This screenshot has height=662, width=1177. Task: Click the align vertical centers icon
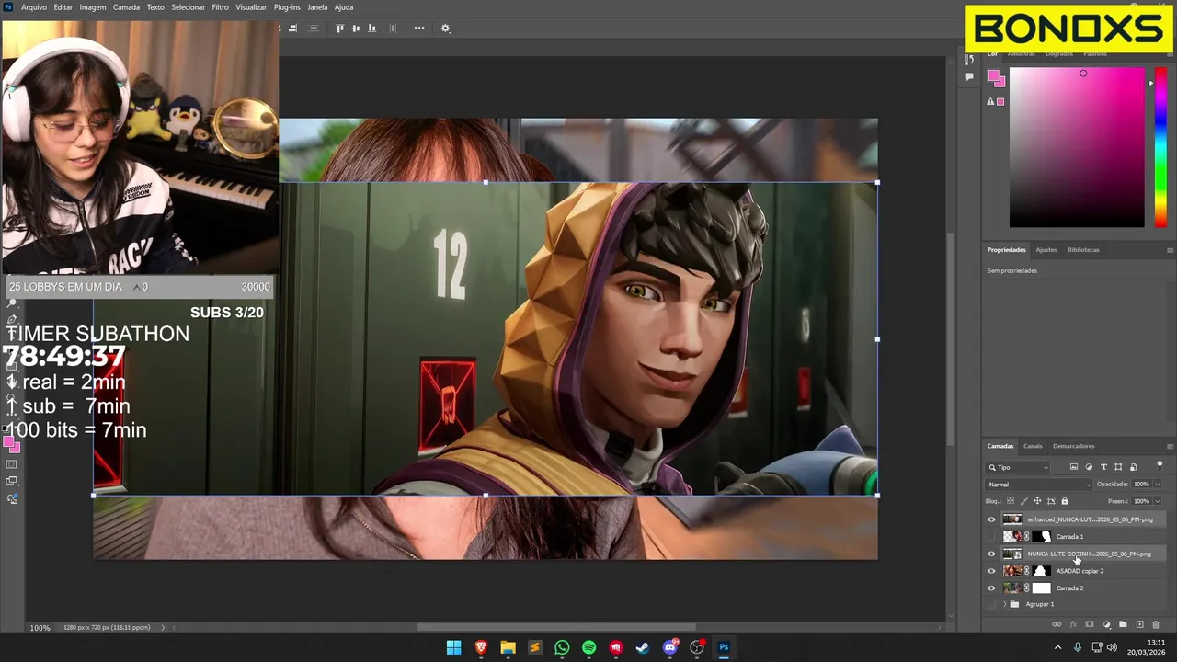(356, 28)
